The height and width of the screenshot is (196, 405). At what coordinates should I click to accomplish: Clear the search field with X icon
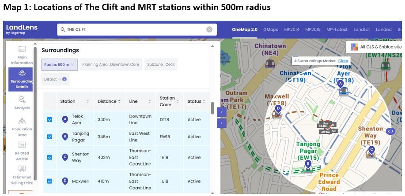(209, 30)
